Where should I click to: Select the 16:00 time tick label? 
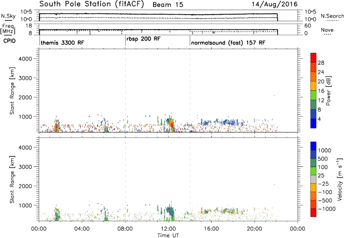pos(211,229)
